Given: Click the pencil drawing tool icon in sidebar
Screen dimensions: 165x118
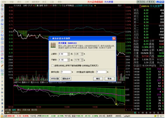Looking at the screenshot, I should (2, 66).
